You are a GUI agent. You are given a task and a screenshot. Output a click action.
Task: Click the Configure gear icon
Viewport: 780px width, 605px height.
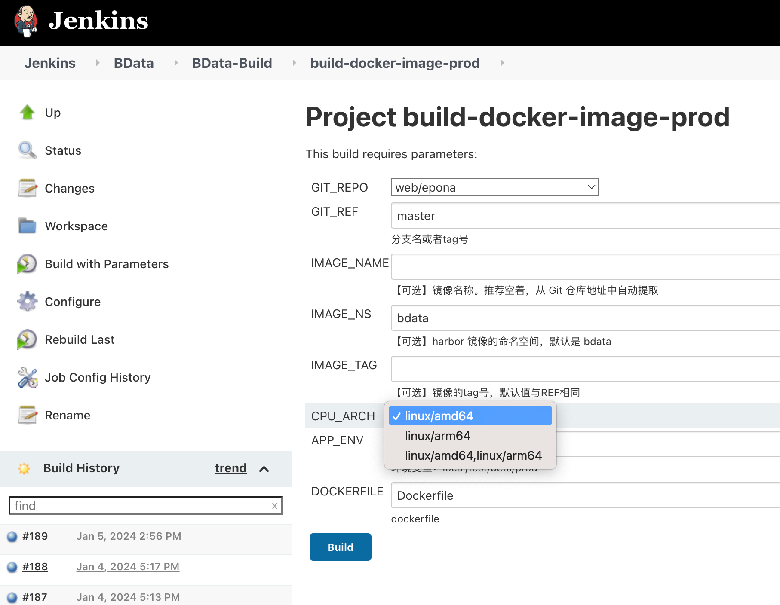pyautogui.click(x=28, y=302)
